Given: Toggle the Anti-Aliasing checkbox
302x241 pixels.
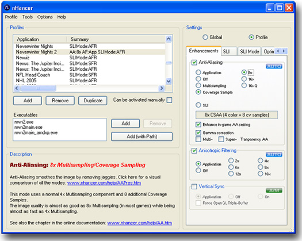Looking at the screenshot, I should [194, 63].
